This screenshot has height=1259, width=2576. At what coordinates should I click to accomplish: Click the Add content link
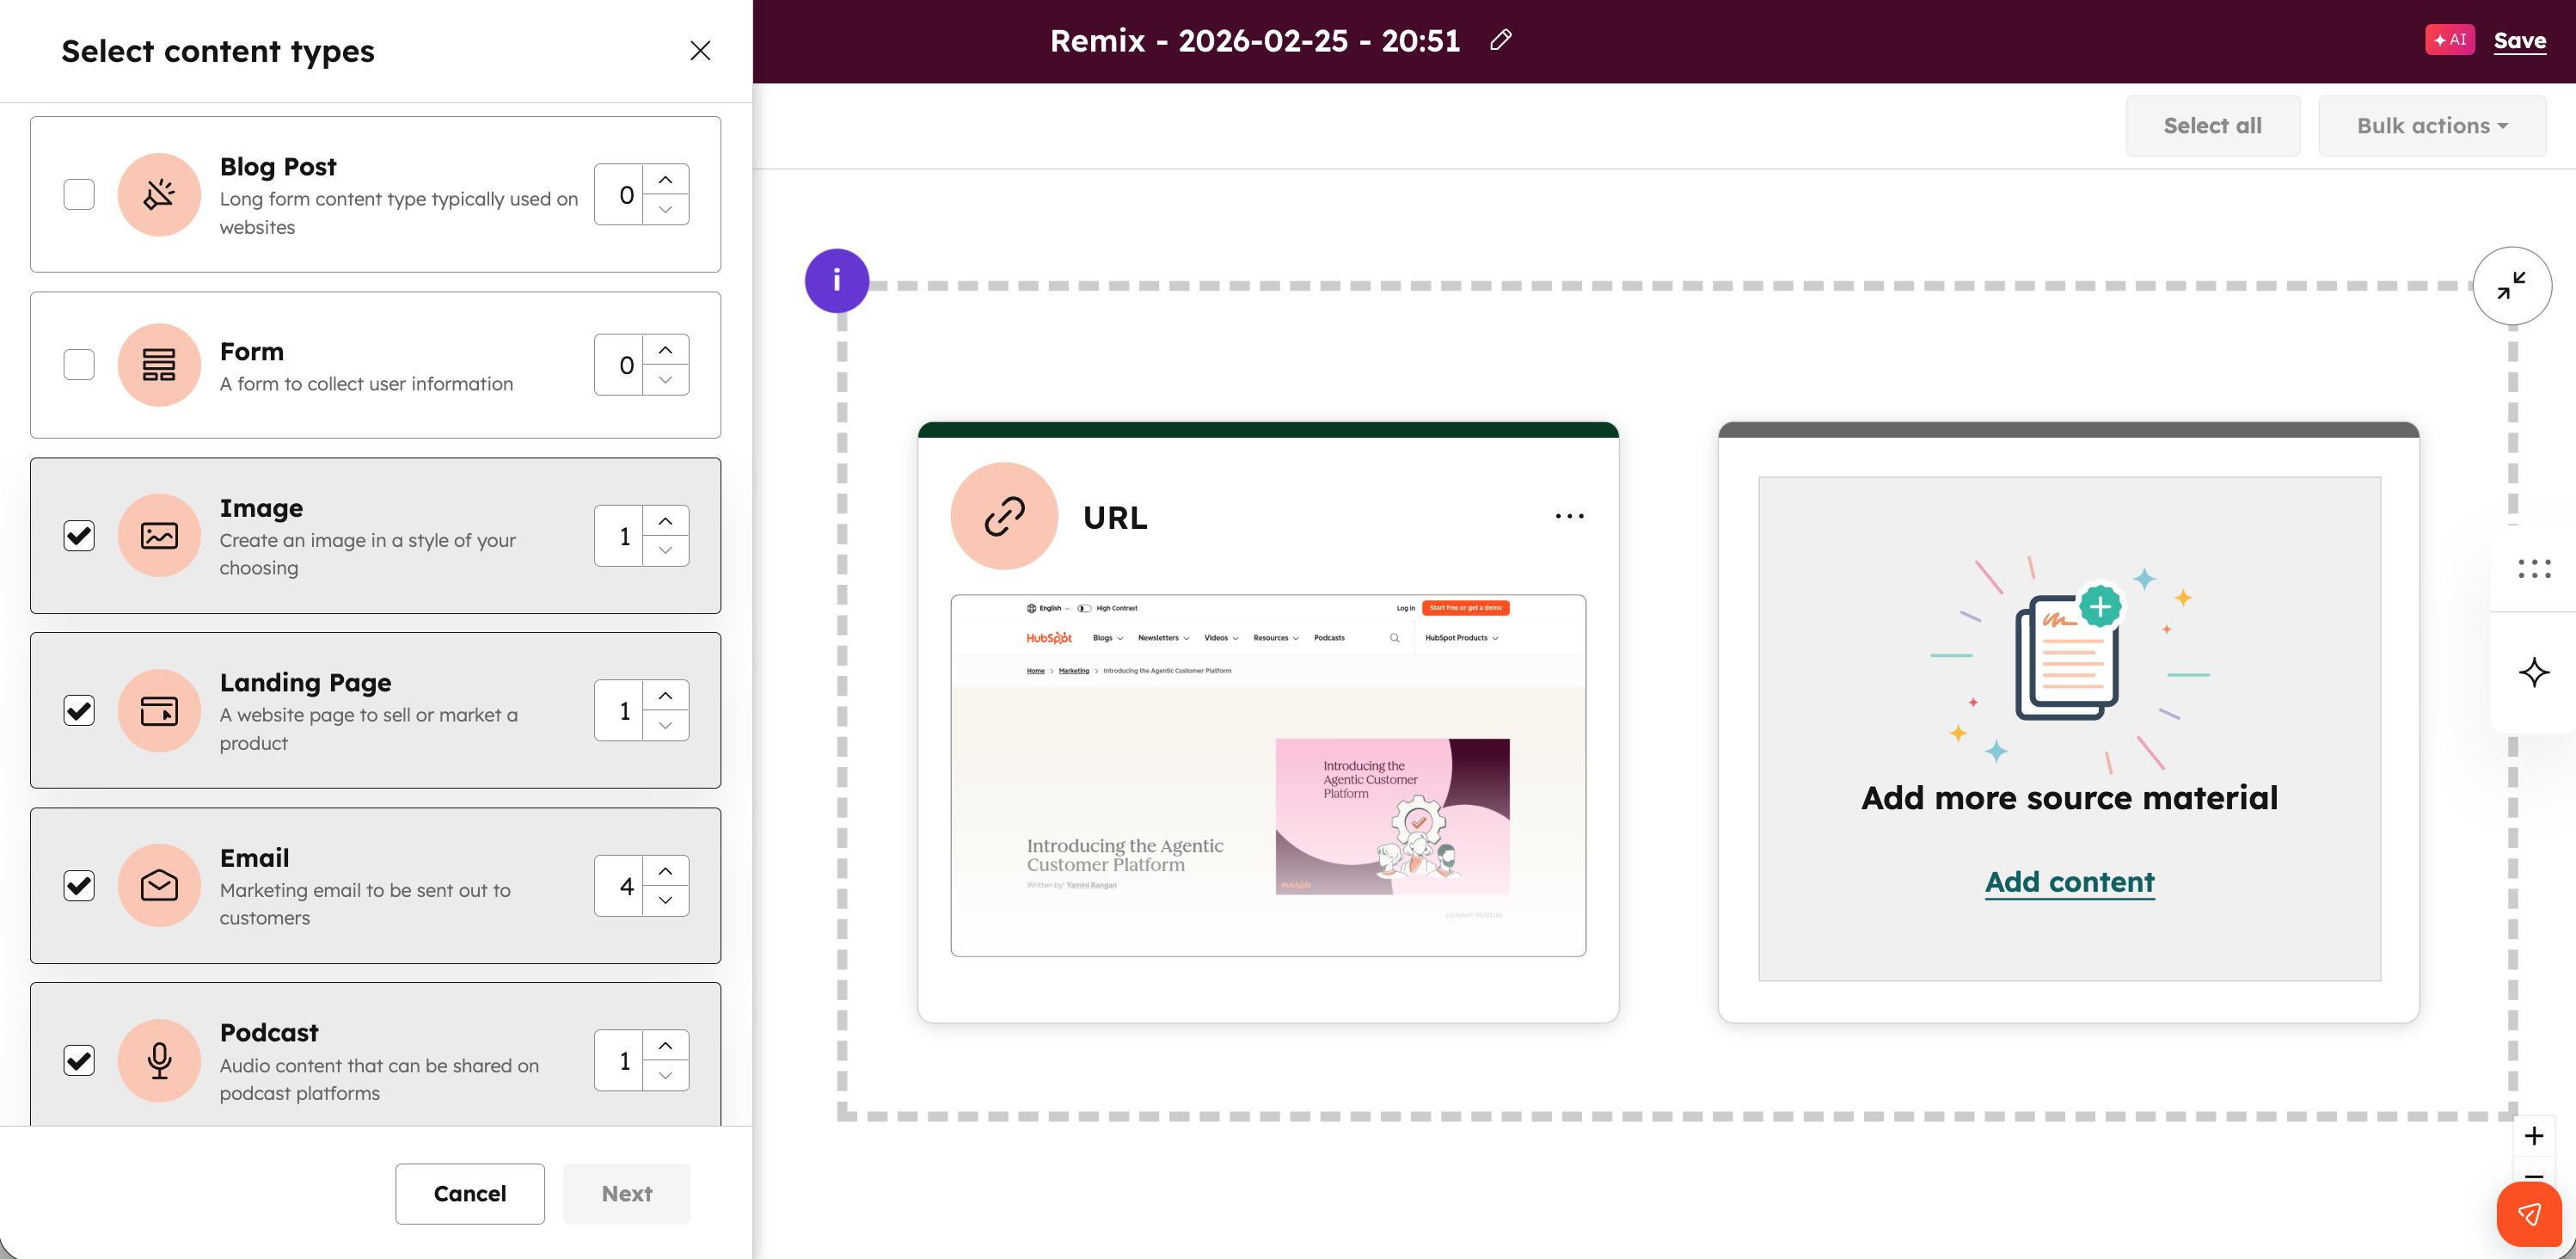[2069, 882]
